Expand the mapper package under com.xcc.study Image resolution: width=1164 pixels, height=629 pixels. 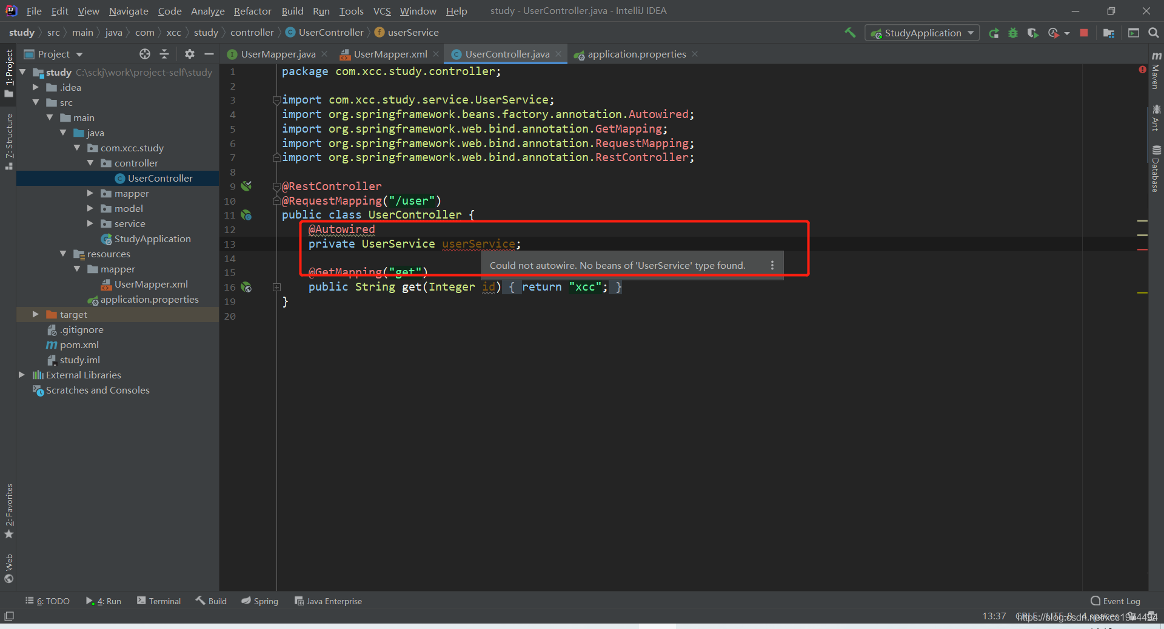90,193
